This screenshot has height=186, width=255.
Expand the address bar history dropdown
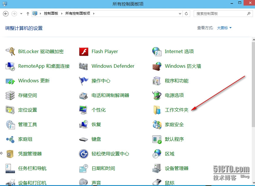[180, 14]
